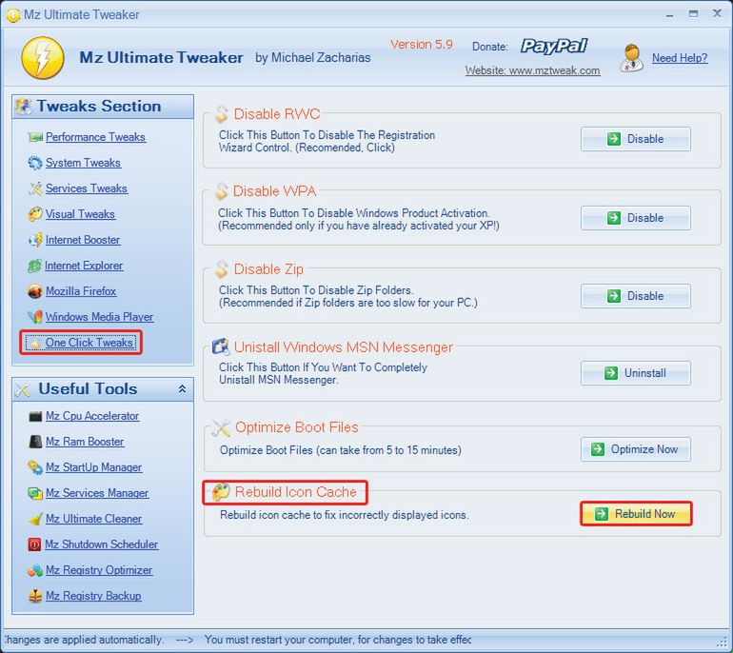The height and width of the screenshot is (653, 733).
Task: Launch Mz Cpu Accelerator
Action: pyautogui.click(x=92, y=416)
